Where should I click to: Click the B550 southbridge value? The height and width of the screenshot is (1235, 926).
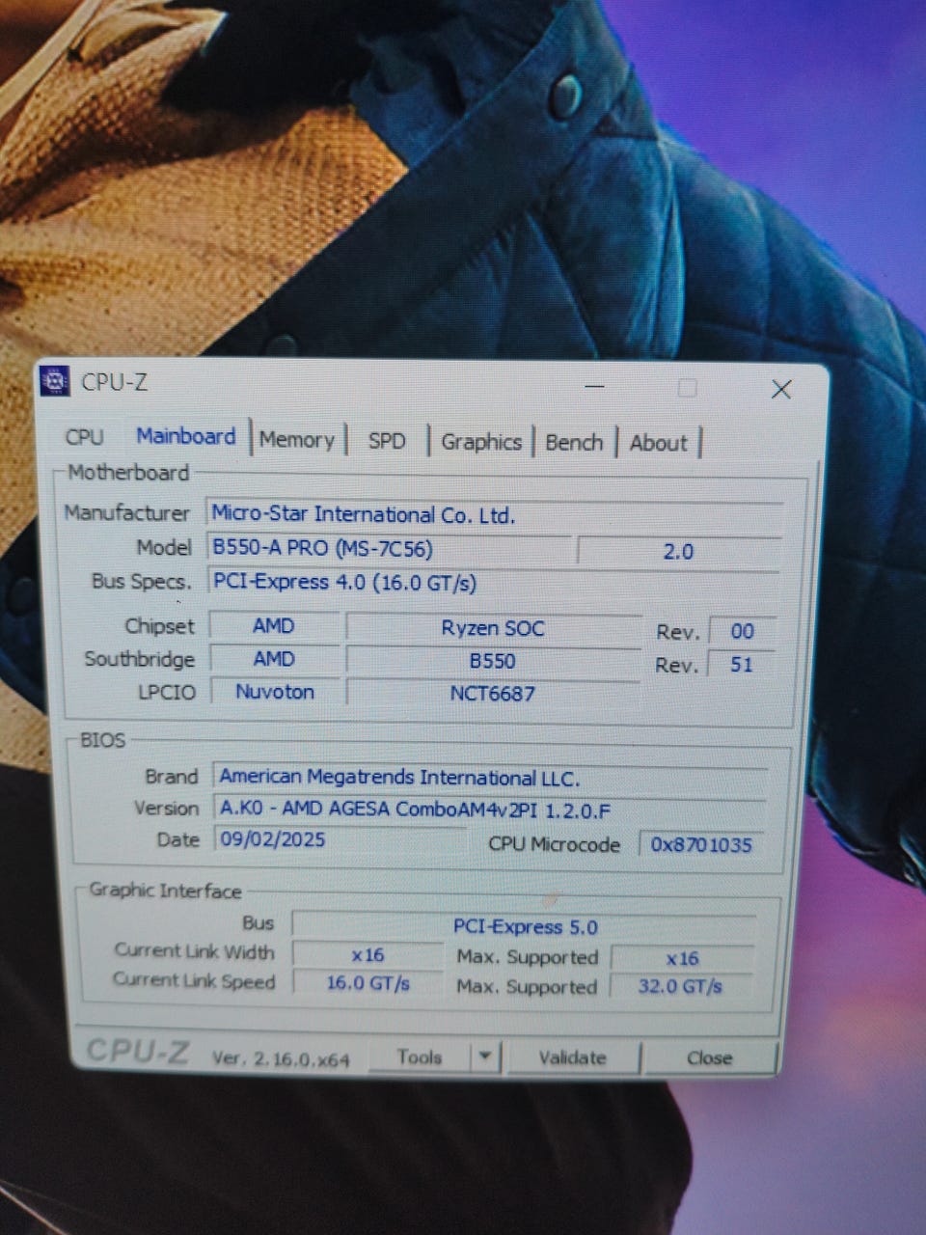click(x=493, y=662)
